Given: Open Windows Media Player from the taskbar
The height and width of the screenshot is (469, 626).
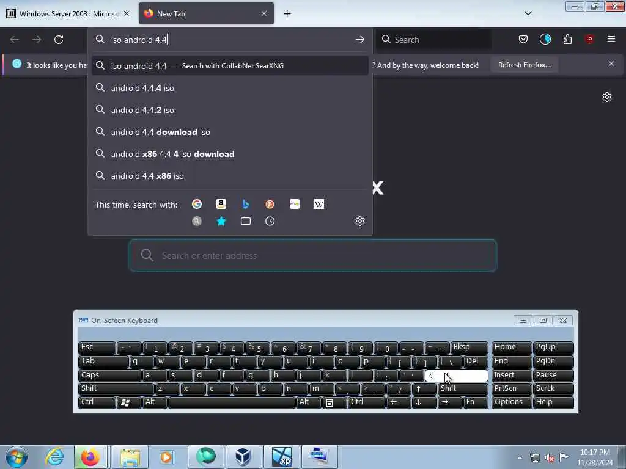Looking at the screenshot, I should click(x=167, y=457).
